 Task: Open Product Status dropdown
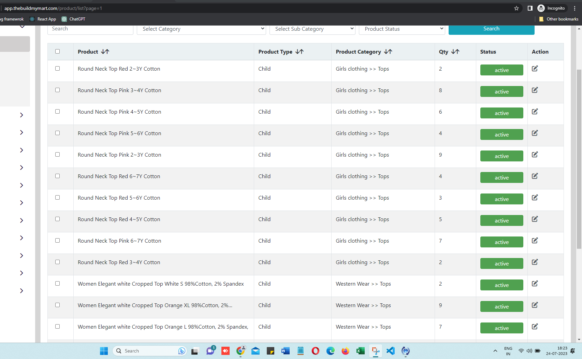pyautogui.click(x=402, y=29)
